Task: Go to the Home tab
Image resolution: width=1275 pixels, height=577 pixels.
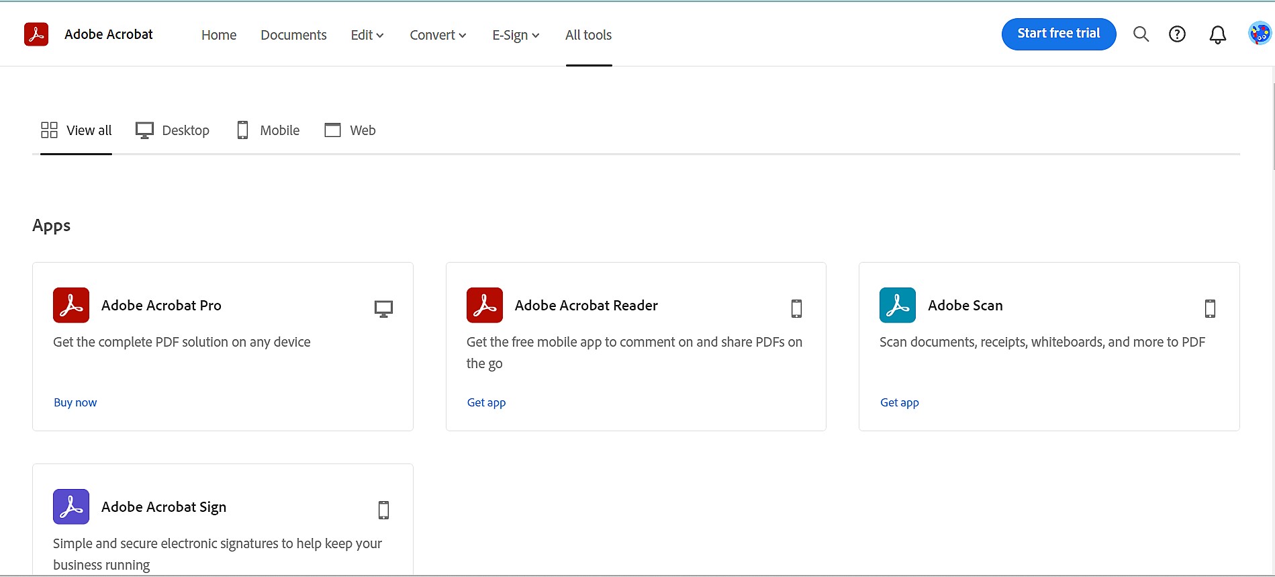Action: coord(219,35)
